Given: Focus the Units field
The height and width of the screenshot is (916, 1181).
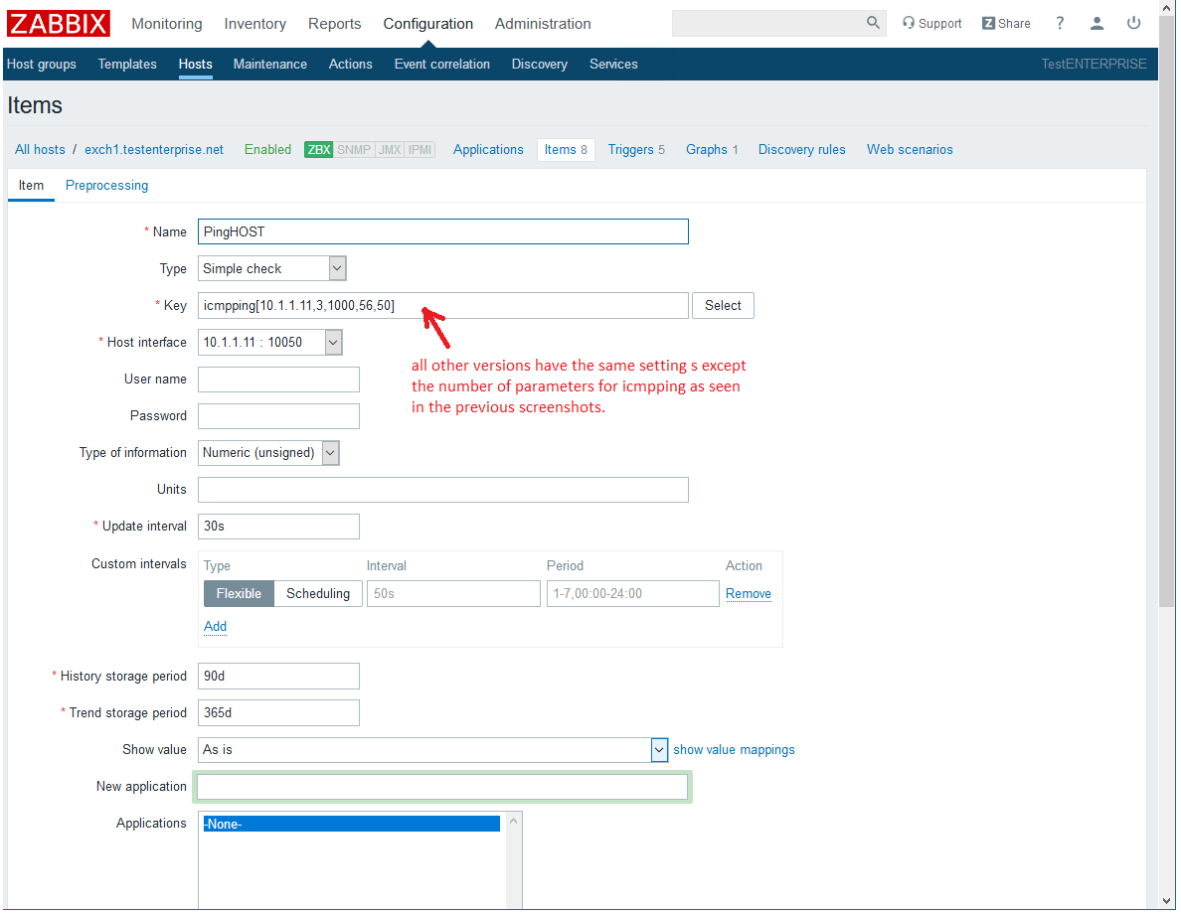Looking at the screenshot, I should pos(443,489).
